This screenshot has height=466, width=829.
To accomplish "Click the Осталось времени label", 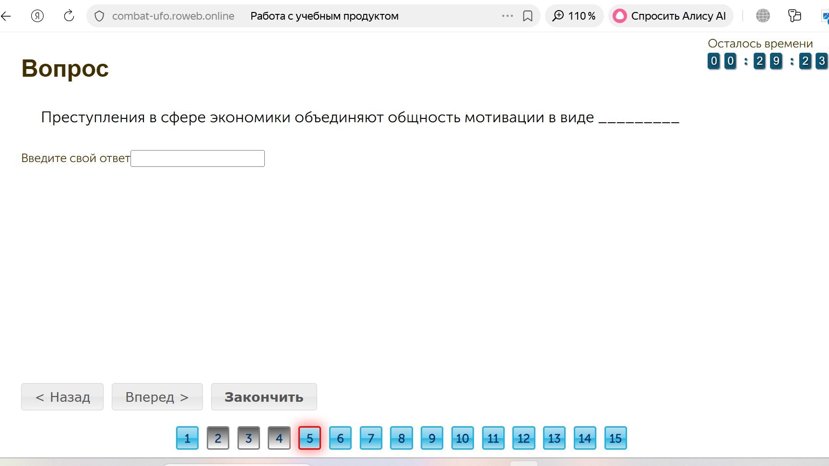I will (760, 44).
